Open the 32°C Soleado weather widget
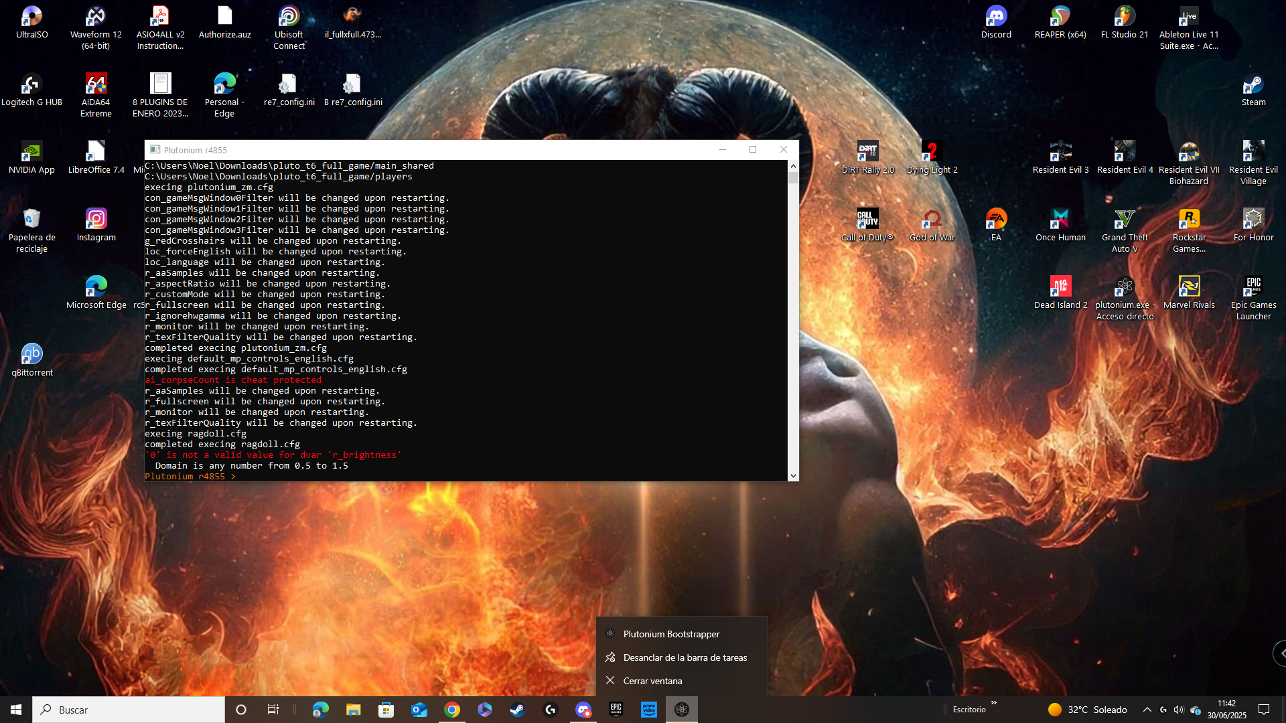 tap(1088, 710)
